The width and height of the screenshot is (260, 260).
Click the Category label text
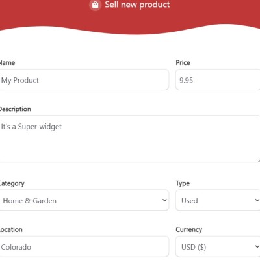[x=12, y=183]
